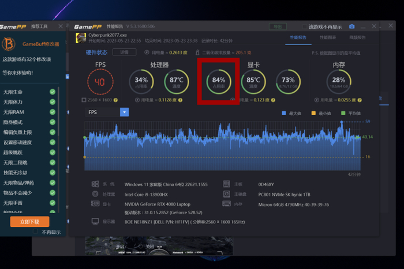This screenshot has width=404, height=269.
Task: Toggle the 物品不会减少 cheat check
Action: pyautogui.click(x=53, y=193)
